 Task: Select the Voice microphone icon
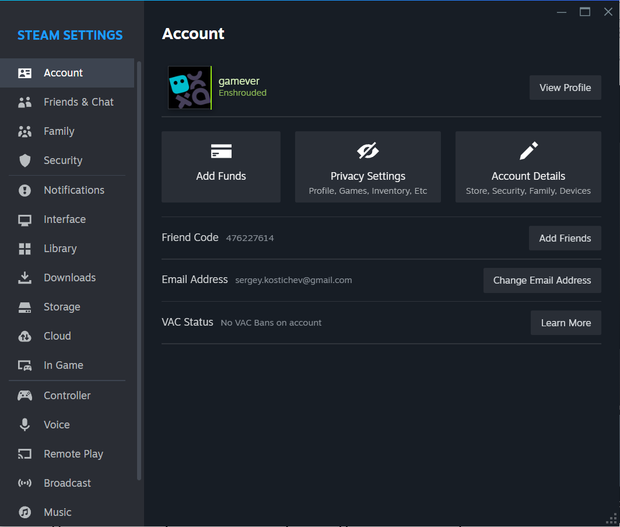24,424
